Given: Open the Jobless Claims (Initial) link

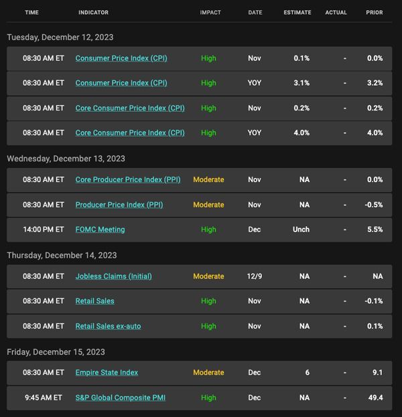Looking at the screenshot, I should [x=114, y=276].
